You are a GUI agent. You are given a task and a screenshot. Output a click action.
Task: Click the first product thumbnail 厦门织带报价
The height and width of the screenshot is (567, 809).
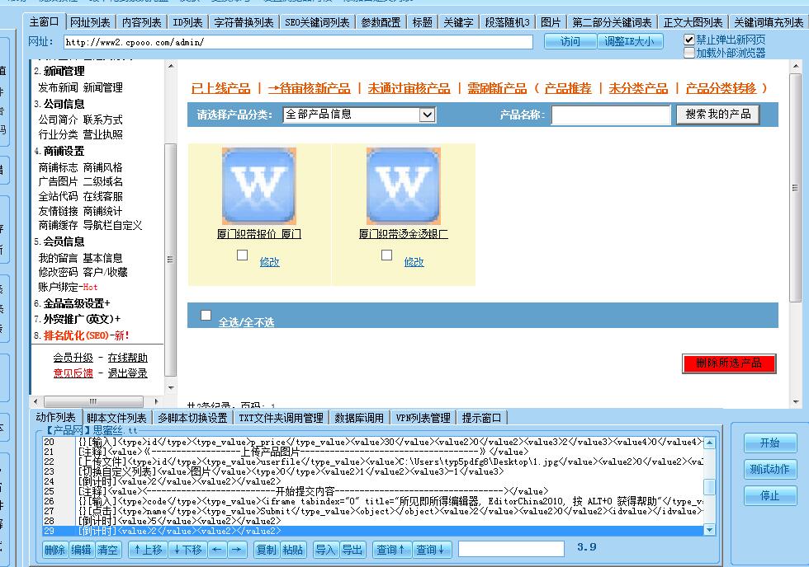click(258, 186)
